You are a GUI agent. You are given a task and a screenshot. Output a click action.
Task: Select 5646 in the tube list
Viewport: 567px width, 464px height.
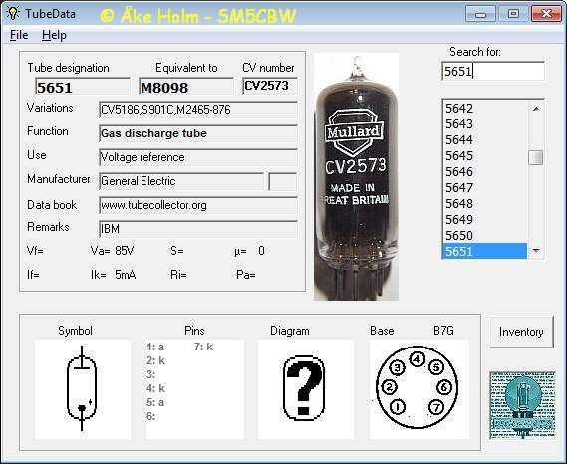click(484, 171)
